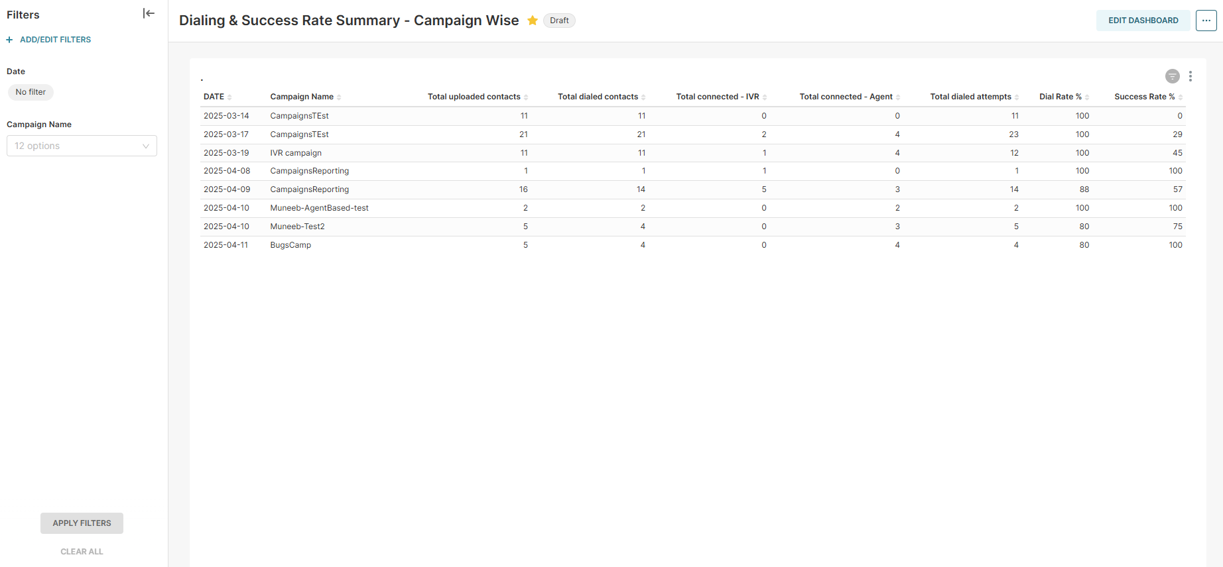Click the applied filters indicator icon
The height and width of the screenshot is (567, 1223).
click(1172, 76)
